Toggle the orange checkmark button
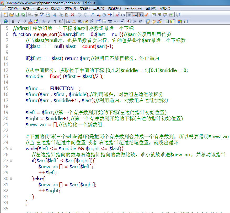The height and width of the screenshot is (213, 230). [146, 15]
